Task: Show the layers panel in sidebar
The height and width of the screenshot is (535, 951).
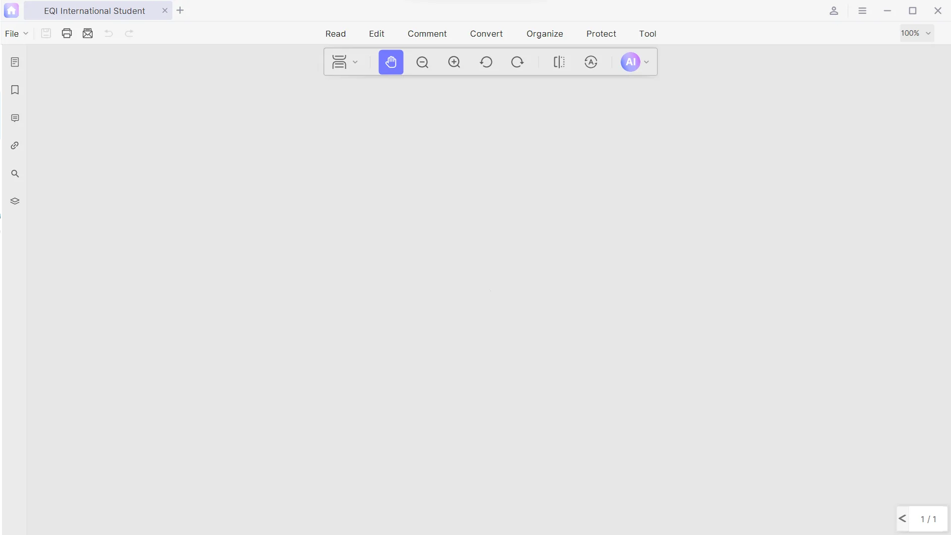Action: click(x=15, y=201)
